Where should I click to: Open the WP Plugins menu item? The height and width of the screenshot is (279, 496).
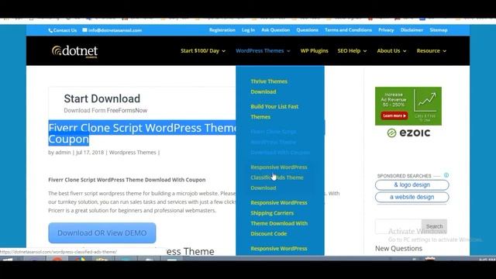314,51
